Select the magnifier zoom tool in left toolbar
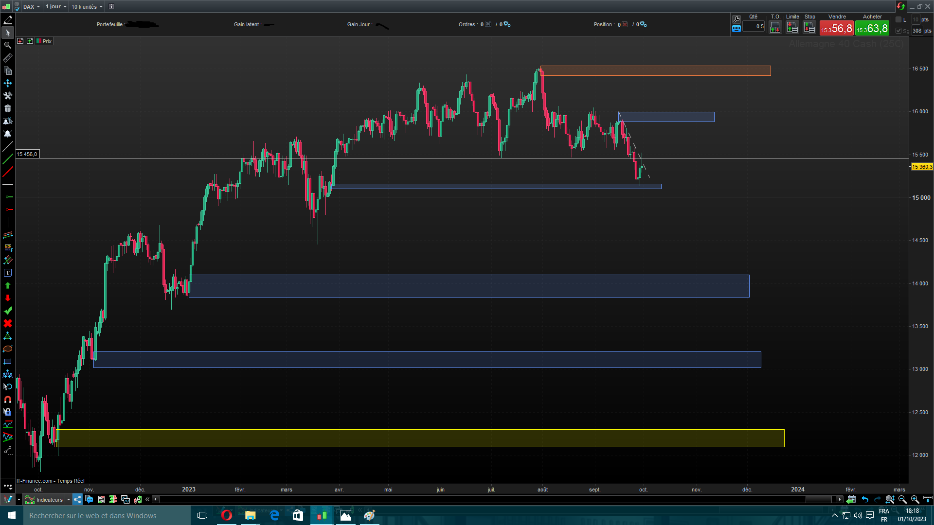 coord(8,45)
